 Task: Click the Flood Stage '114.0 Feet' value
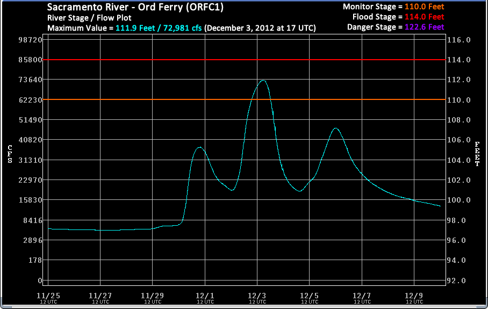click(x=425, y=17)
